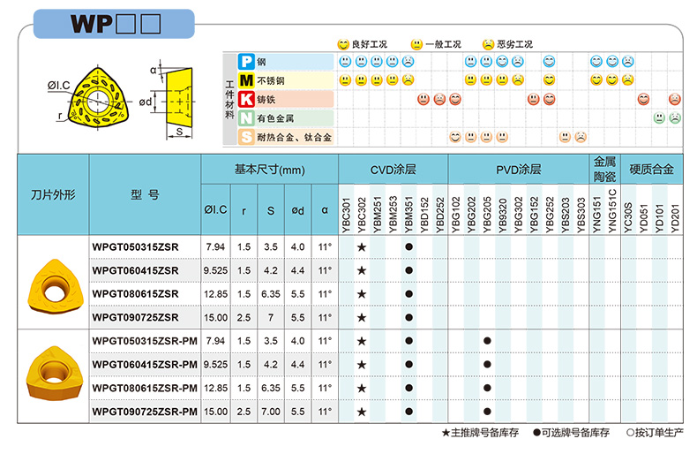Image resolution: width=697 pixels, height=454 pixels.
Task: Click the green N non-ferrous metal icon
Action: click(x=246, y=118)
